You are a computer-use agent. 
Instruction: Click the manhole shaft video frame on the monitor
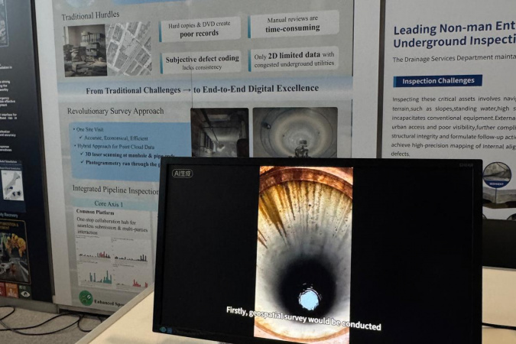point(304,253)
